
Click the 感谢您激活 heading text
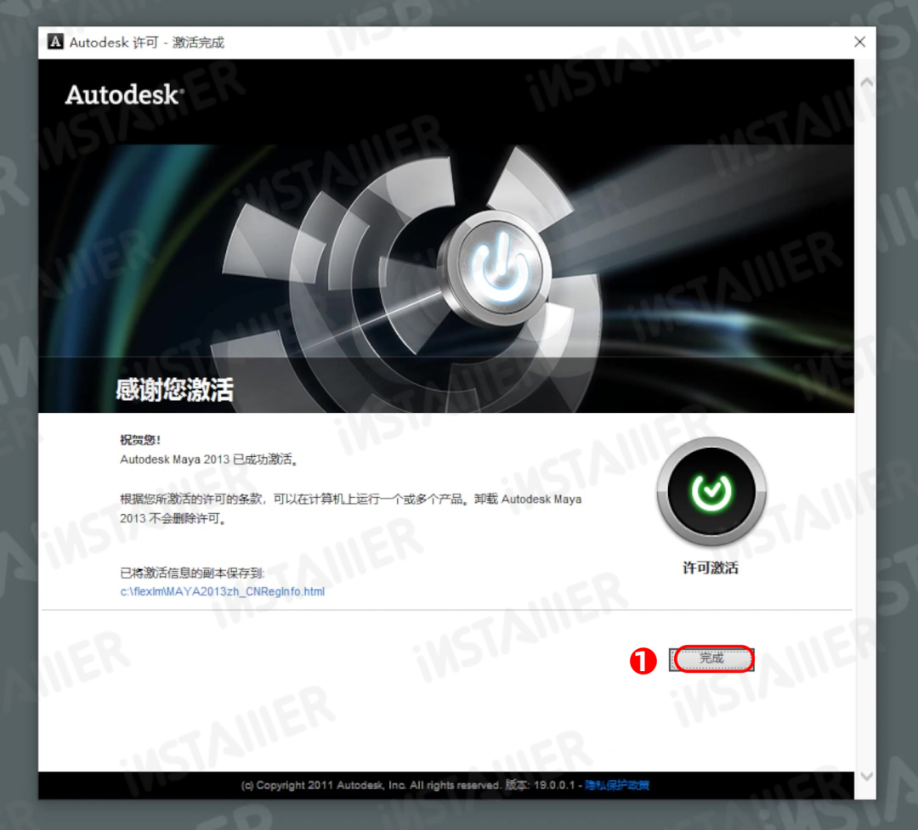[x=174, y=390]
